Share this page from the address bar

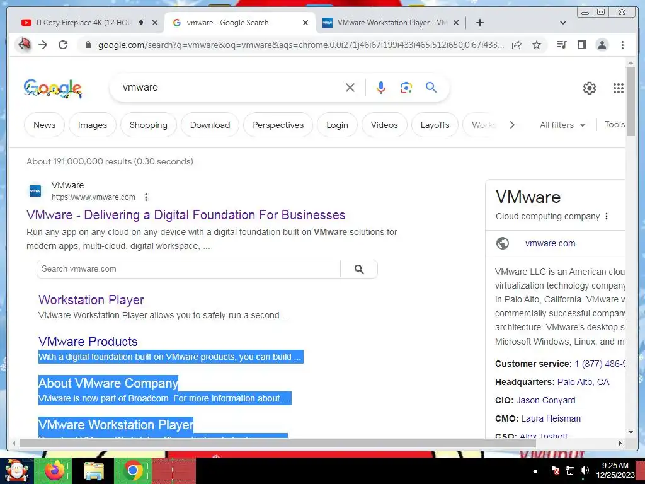click(x=517, y=45)
